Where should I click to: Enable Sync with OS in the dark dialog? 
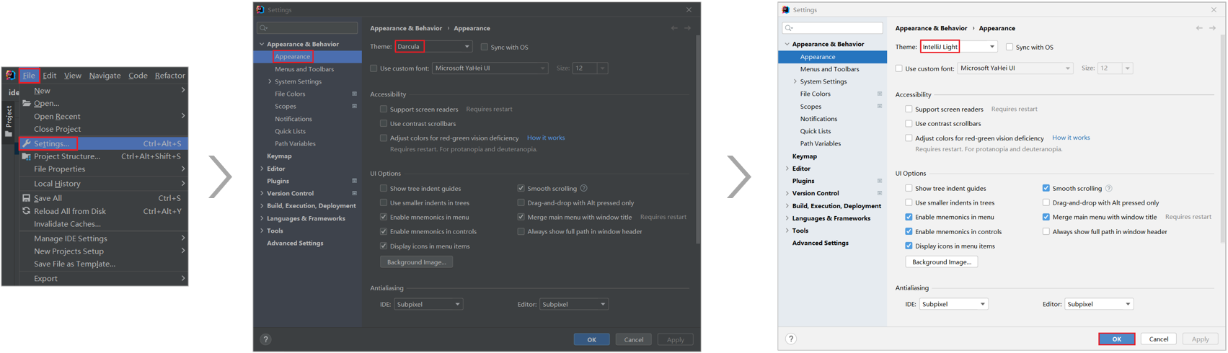pyautogui.click(x=485, y=47)
